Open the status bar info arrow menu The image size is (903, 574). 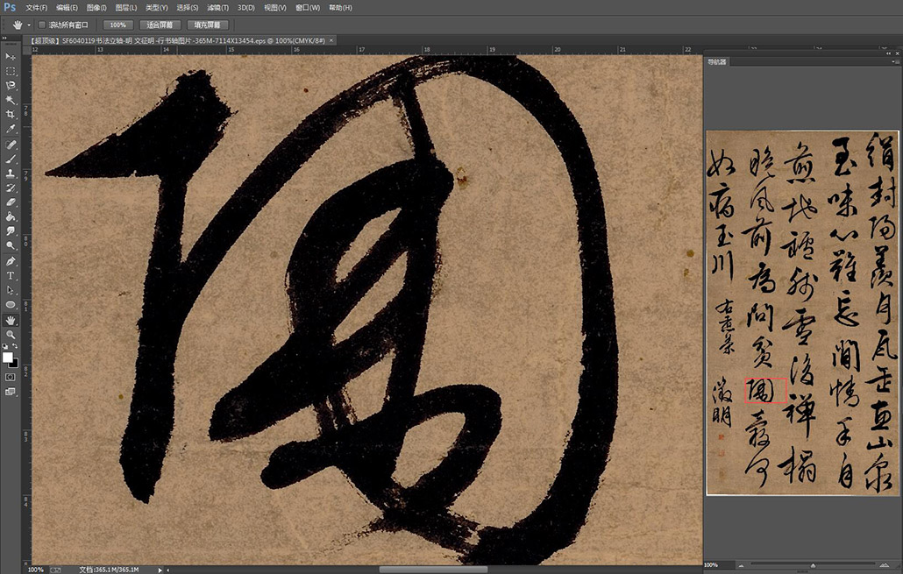[160, 570]
